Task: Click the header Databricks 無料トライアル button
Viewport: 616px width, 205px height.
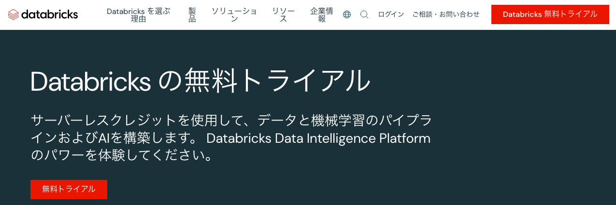Action: tap(550, 14)
